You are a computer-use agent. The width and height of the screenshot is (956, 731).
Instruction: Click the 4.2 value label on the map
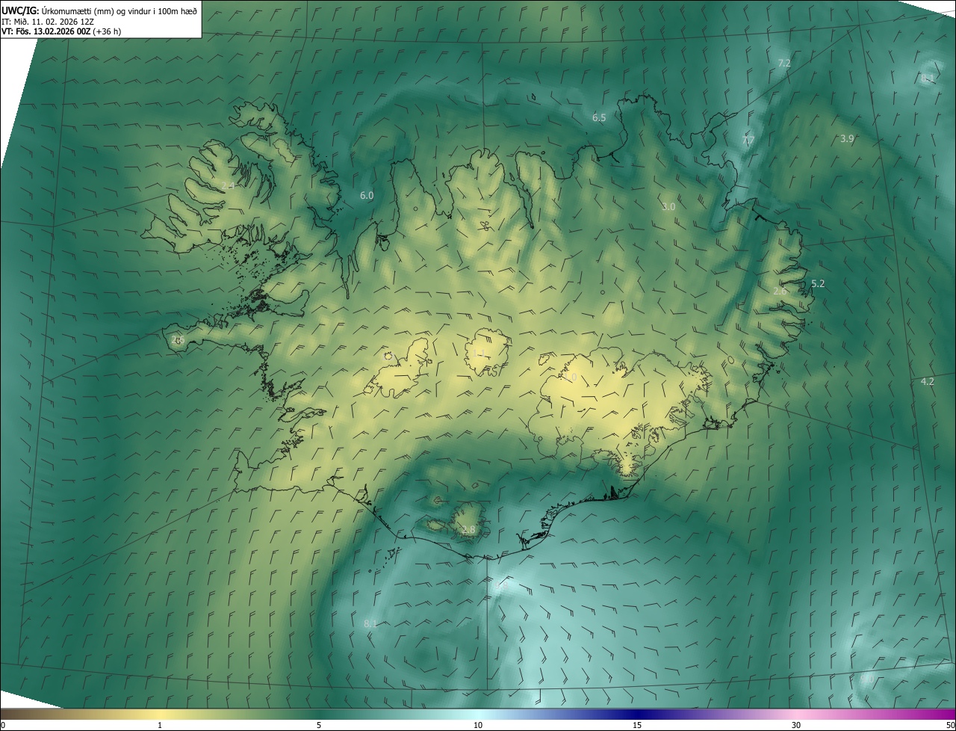[x=928, y=382]
